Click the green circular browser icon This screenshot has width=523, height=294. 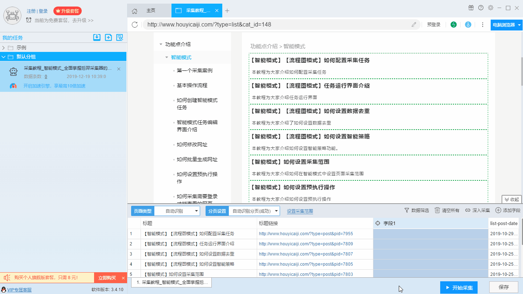[x=454, y=25]
